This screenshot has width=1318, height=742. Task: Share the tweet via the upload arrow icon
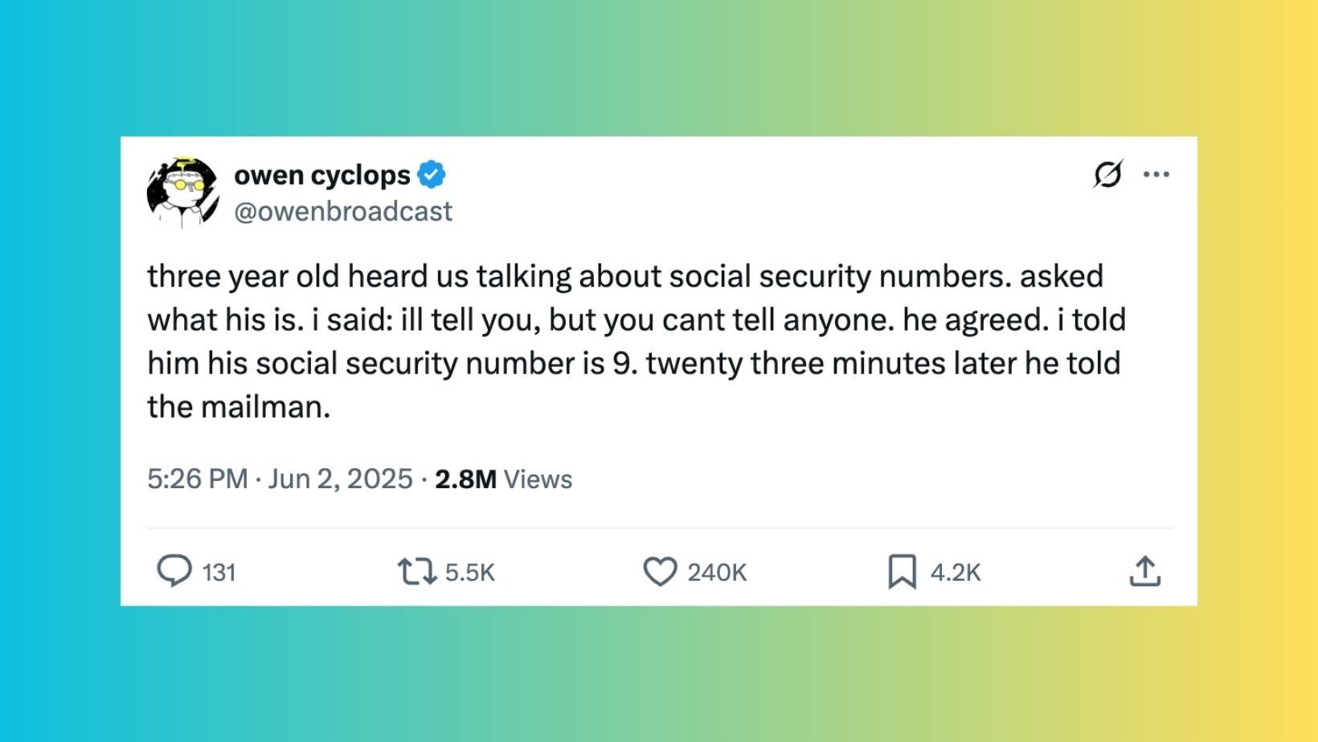coord(1144,571)
